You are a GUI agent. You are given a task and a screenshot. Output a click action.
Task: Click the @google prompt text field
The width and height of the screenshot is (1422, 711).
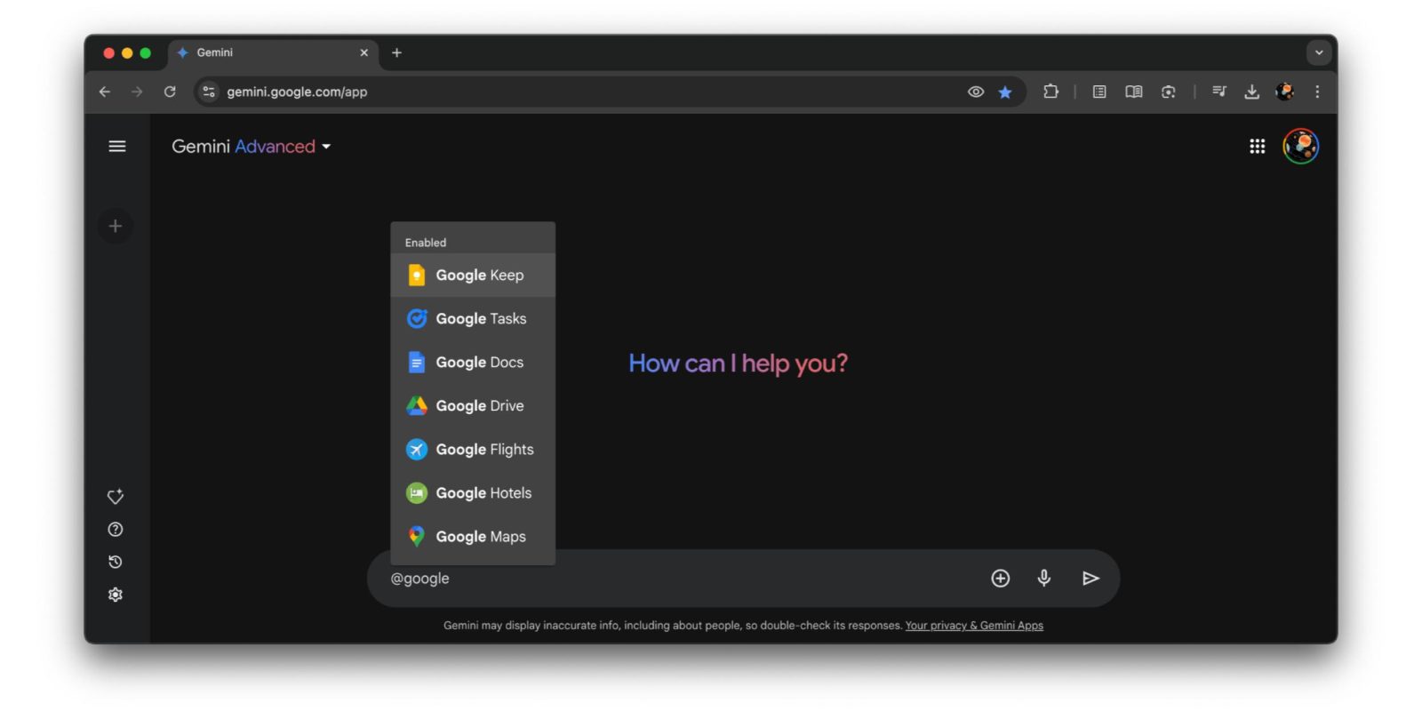coord(675,579)
